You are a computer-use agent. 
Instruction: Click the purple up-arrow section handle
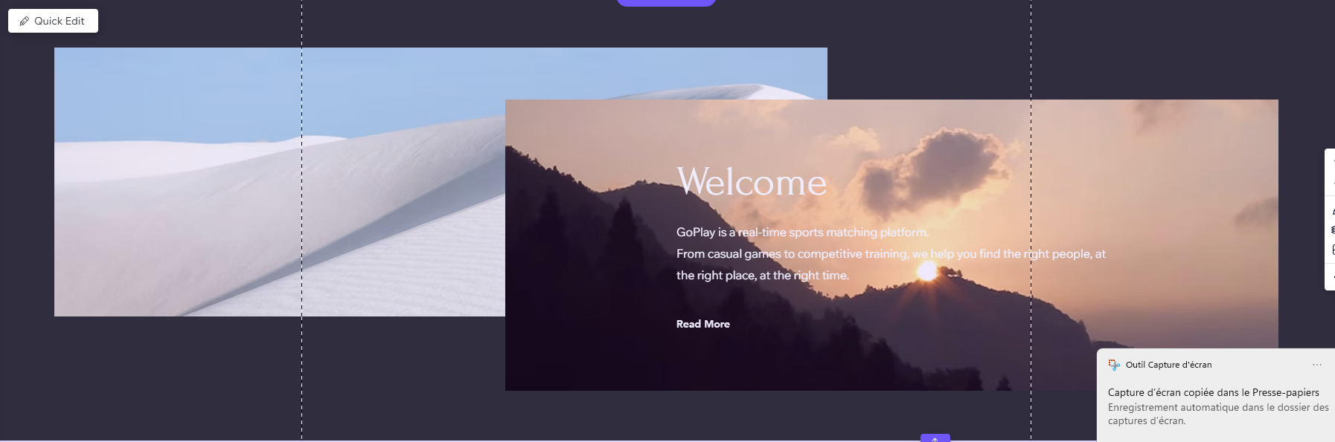coord(935,438)
